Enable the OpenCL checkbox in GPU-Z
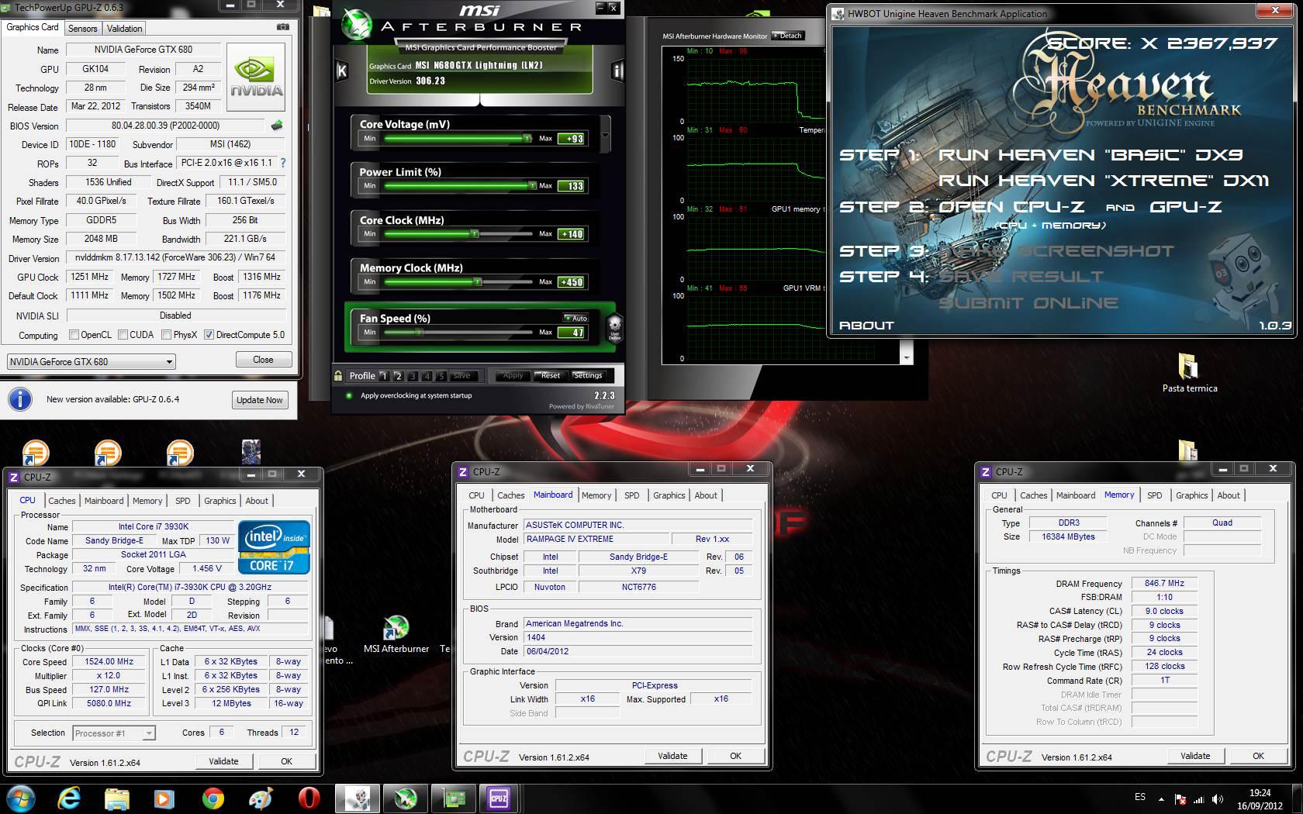 [74, 335]
